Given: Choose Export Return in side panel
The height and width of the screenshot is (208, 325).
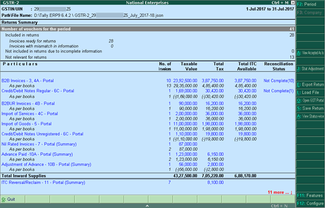Looking at the screenshot, I should coord(310,84).
